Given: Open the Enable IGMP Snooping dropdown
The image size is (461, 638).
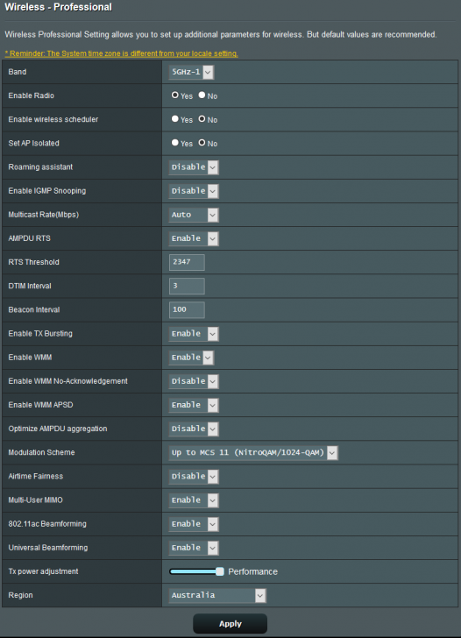Looking at the screenshot, I should pyautogui.click(x=194, y=191).
